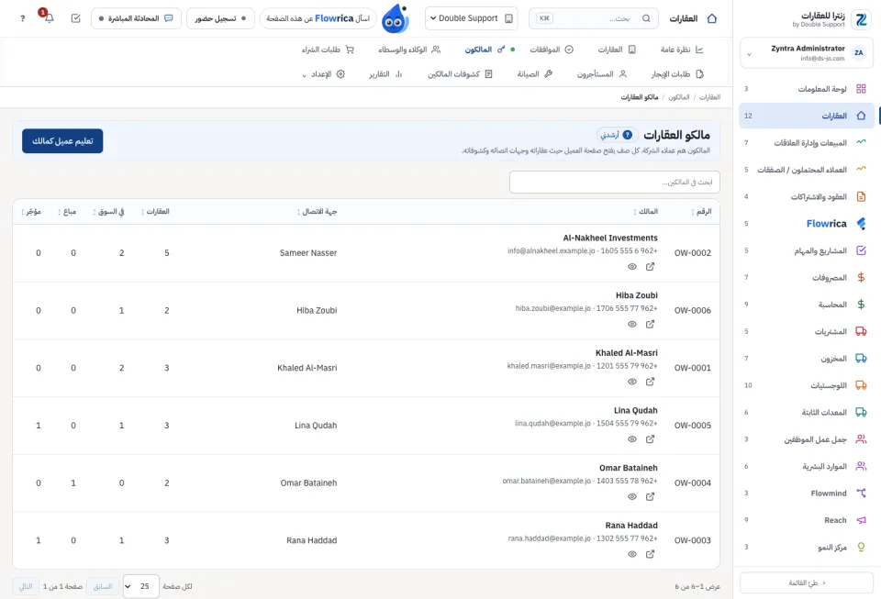881x599 pixels.
Task: Expand الإعداد settings menu
Action: pos(324,74)
